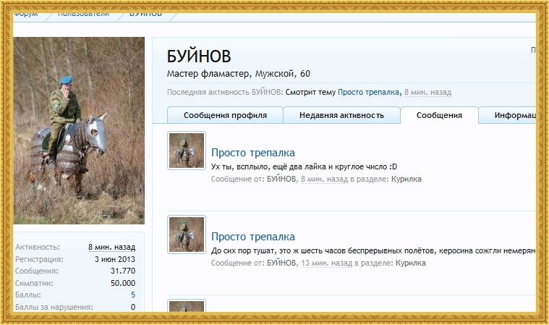Go to the Курилка section from the second post

(410, 263)
